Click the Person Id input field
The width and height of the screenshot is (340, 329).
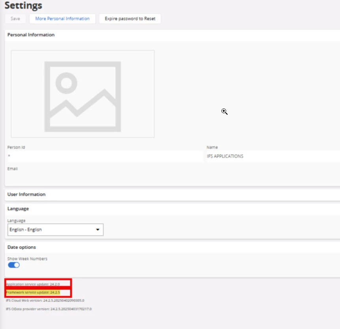click(x=106, y=156)
